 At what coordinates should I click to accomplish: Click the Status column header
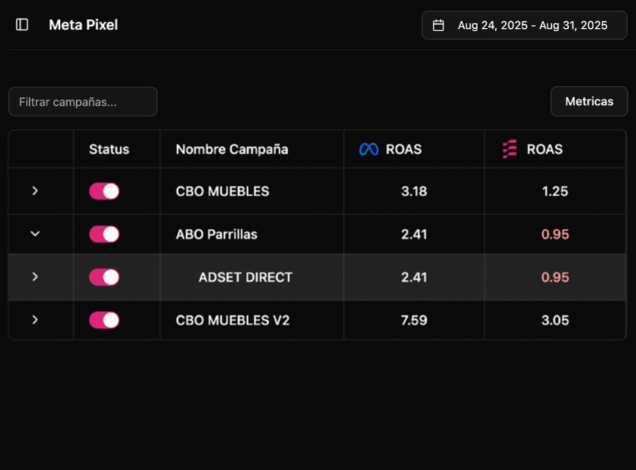pos(109,149)
